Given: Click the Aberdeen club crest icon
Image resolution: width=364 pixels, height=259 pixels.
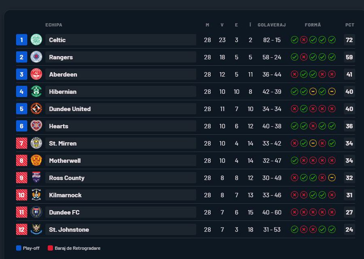Looking at the screenshot, I should click(x=36, y=74).
